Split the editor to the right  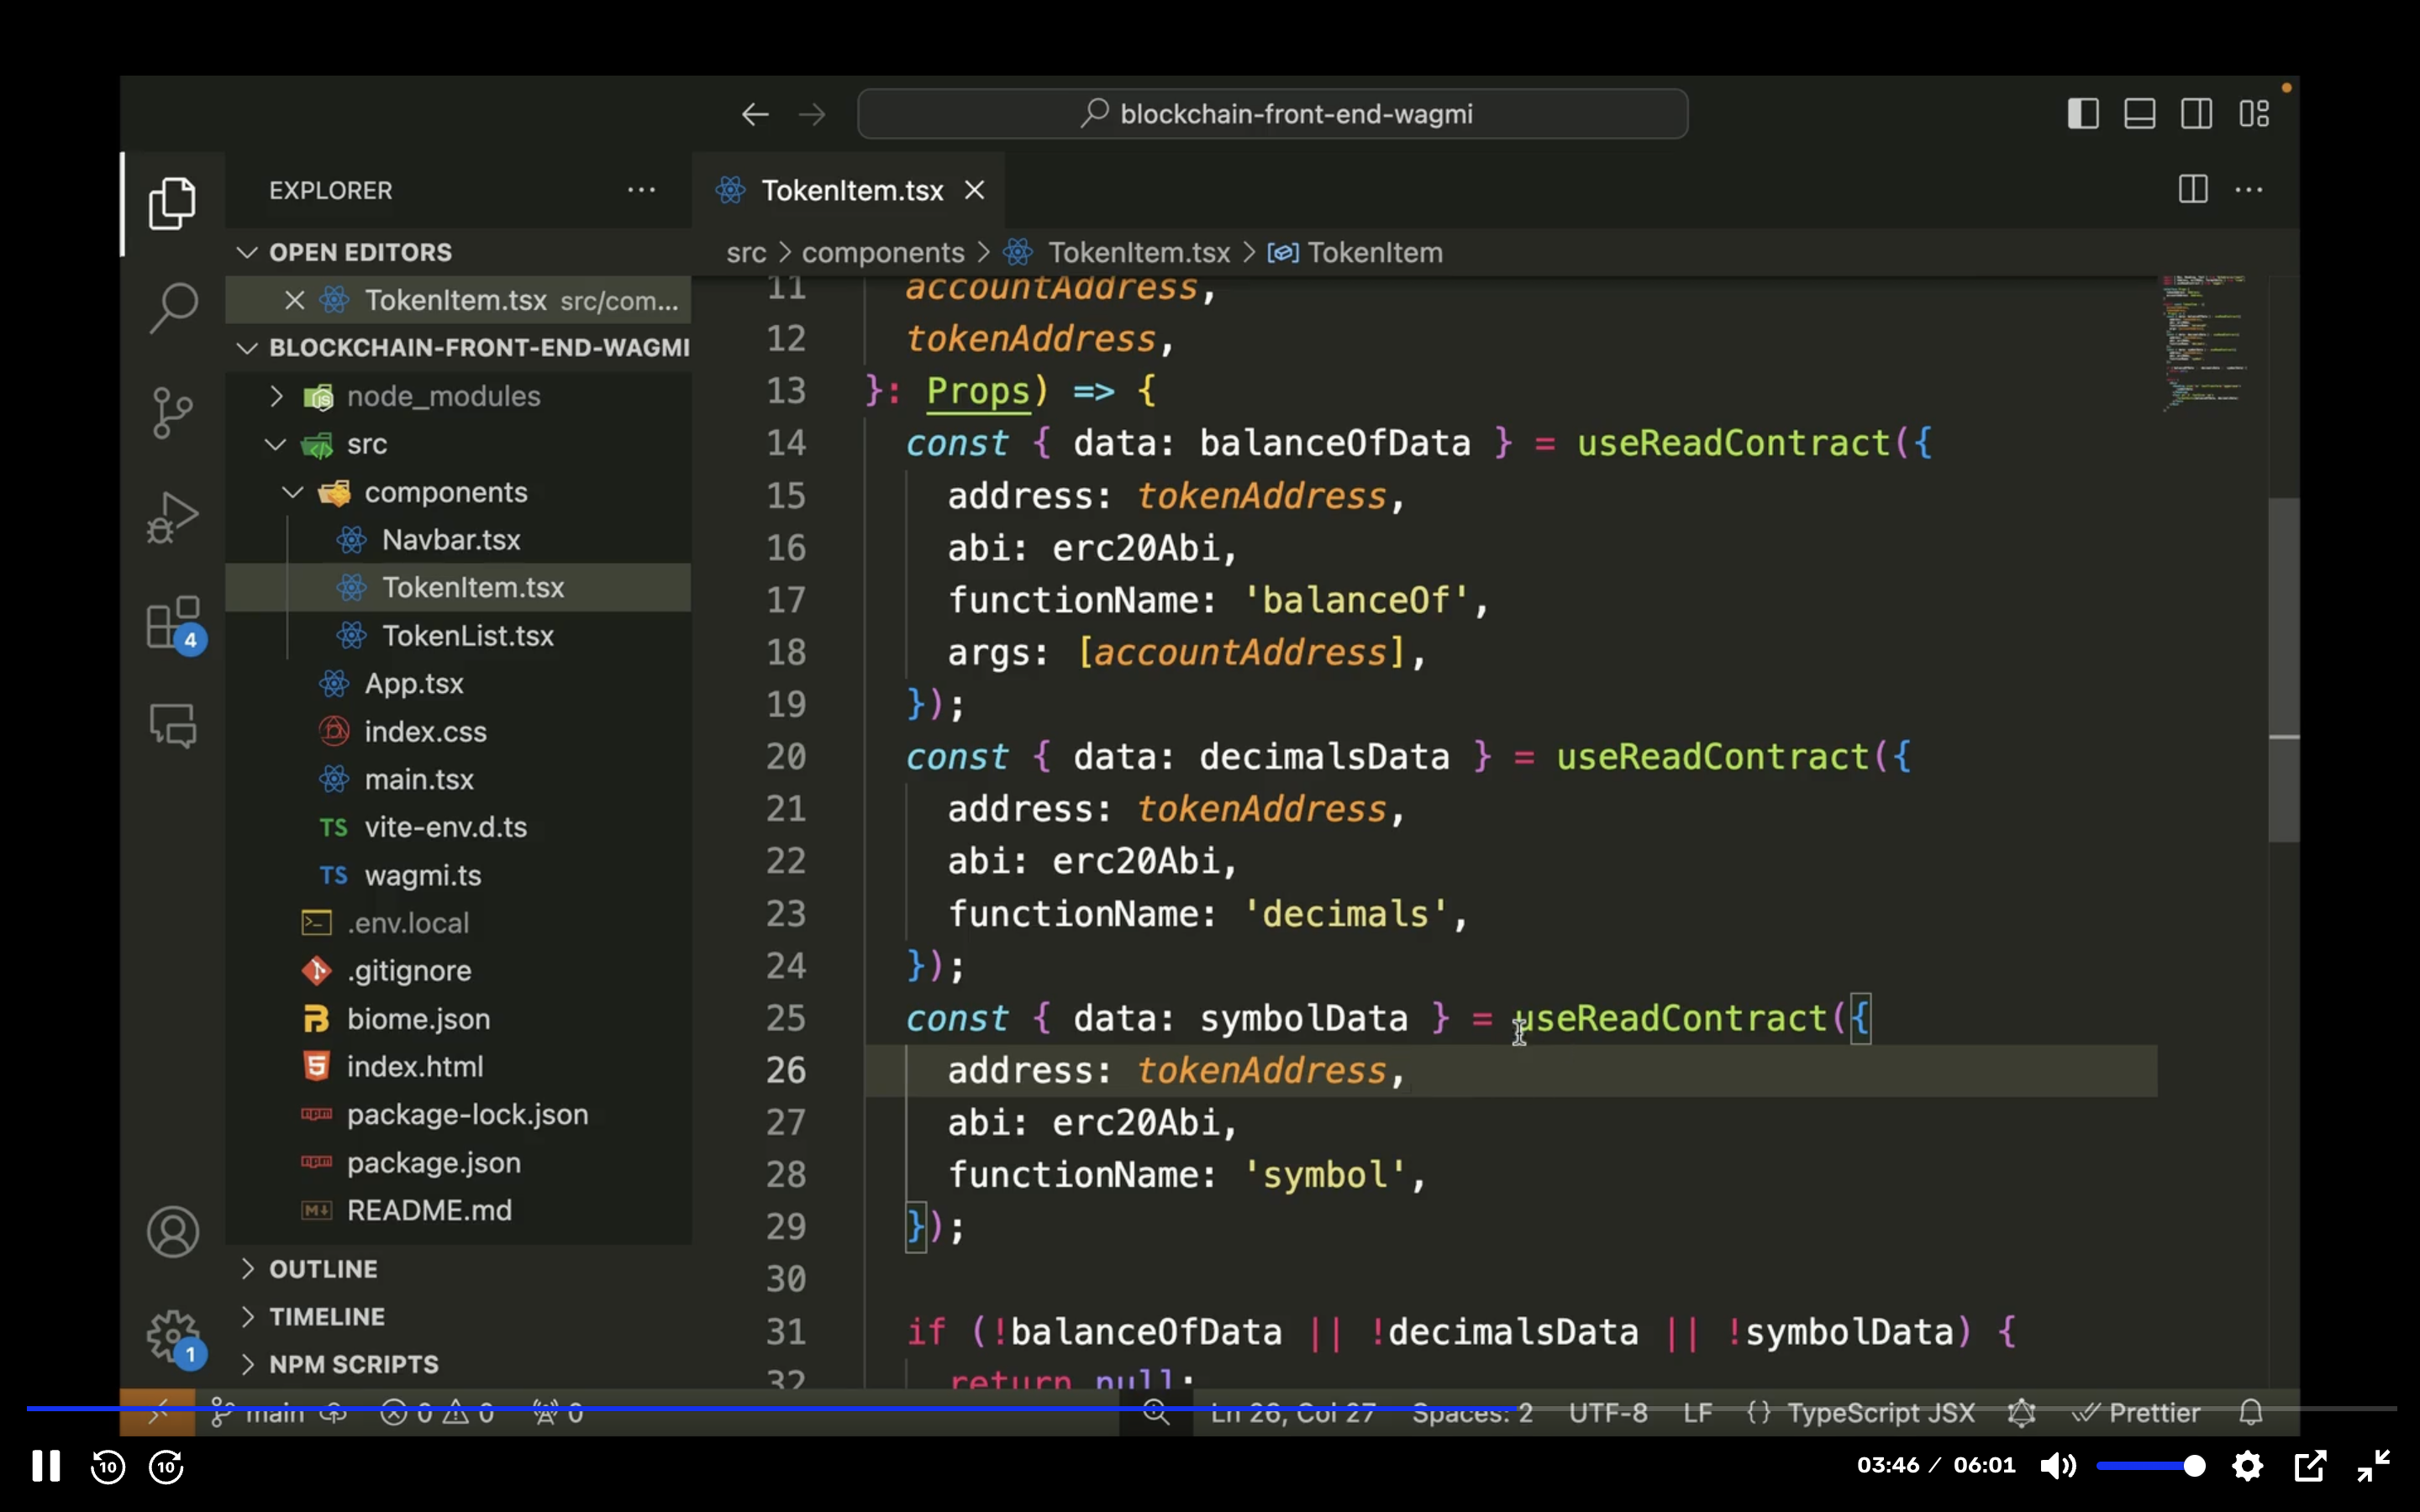point(2192,189)
